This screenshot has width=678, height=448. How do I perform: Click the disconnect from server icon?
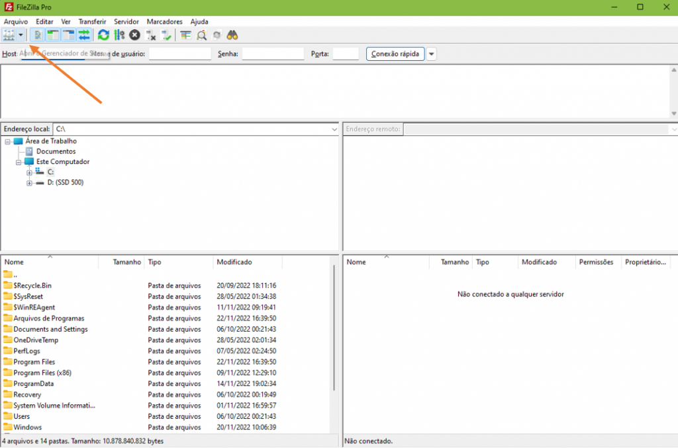coord(150,35)
